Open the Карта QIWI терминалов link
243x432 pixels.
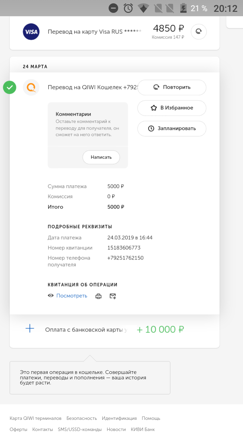35,418
